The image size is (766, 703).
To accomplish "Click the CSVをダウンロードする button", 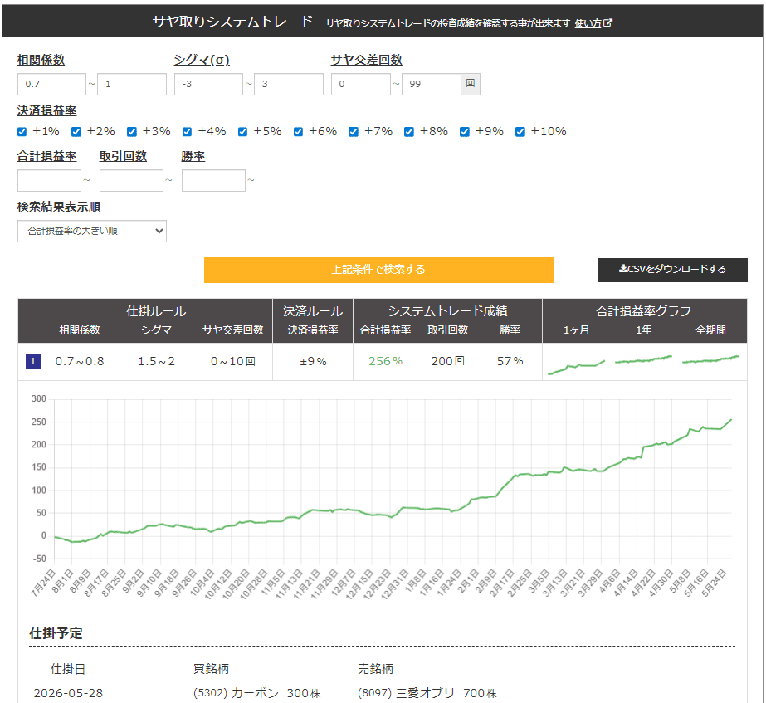I will (673, 270).
